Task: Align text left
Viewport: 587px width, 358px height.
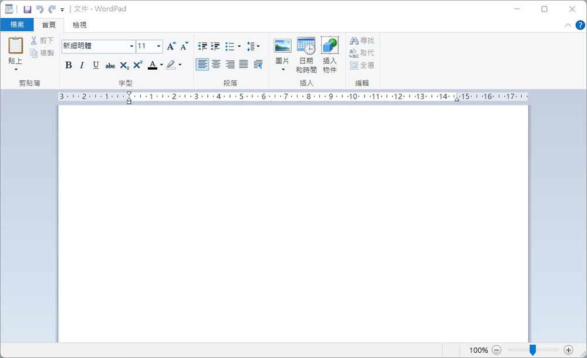Action: click(202, 65)
